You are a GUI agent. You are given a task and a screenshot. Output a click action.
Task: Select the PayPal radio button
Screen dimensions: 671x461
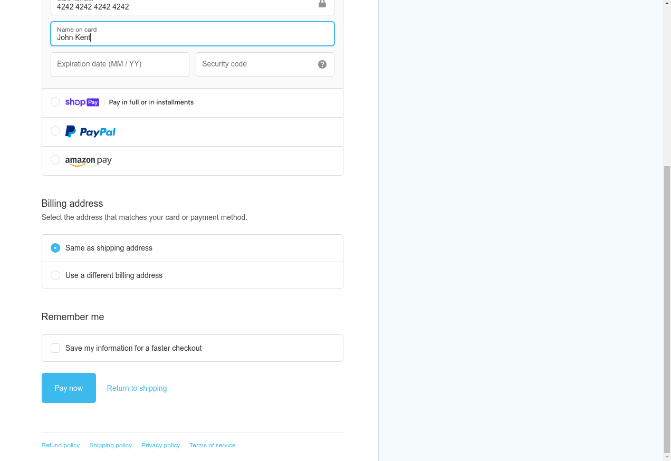coord(55,131)
